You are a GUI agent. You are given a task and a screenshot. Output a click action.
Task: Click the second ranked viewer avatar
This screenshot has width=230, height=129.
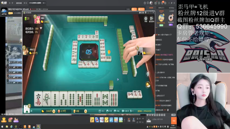coord(171,18)
